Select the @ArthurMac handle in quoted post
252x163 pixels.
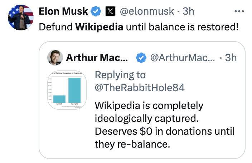point(183,57)
